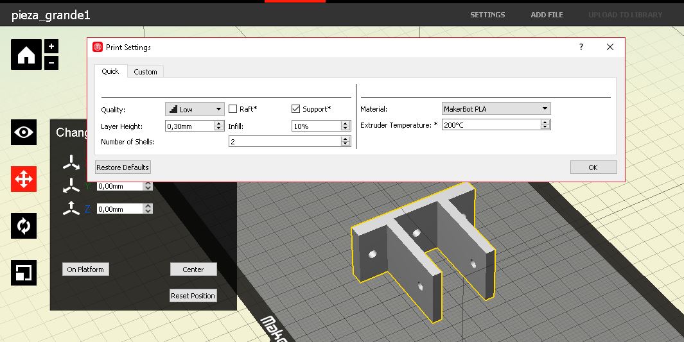Click the On Platform button
This screenshot has width=684, height=342.
[85, 269]
